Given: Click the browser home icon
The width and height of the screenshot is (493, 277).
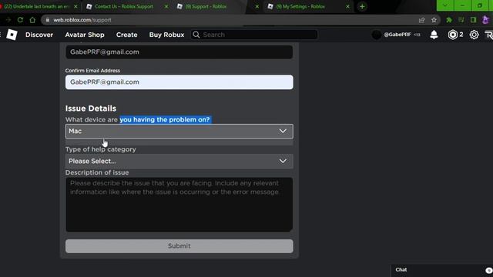Looking at the screenshot, I should (x=32, y=20).
